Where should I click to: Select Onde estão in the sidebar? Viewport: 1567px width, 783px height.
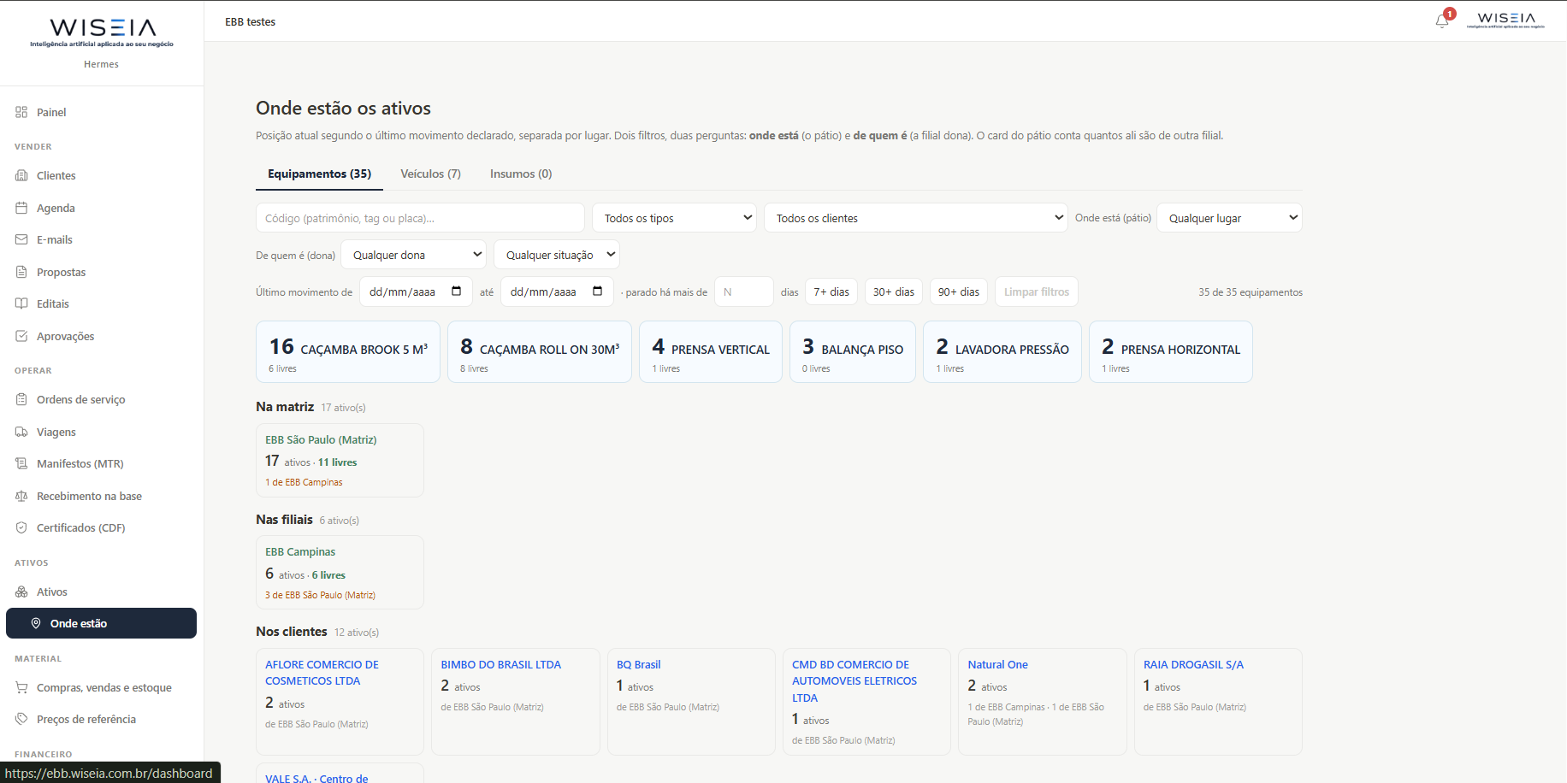point(101,623)
